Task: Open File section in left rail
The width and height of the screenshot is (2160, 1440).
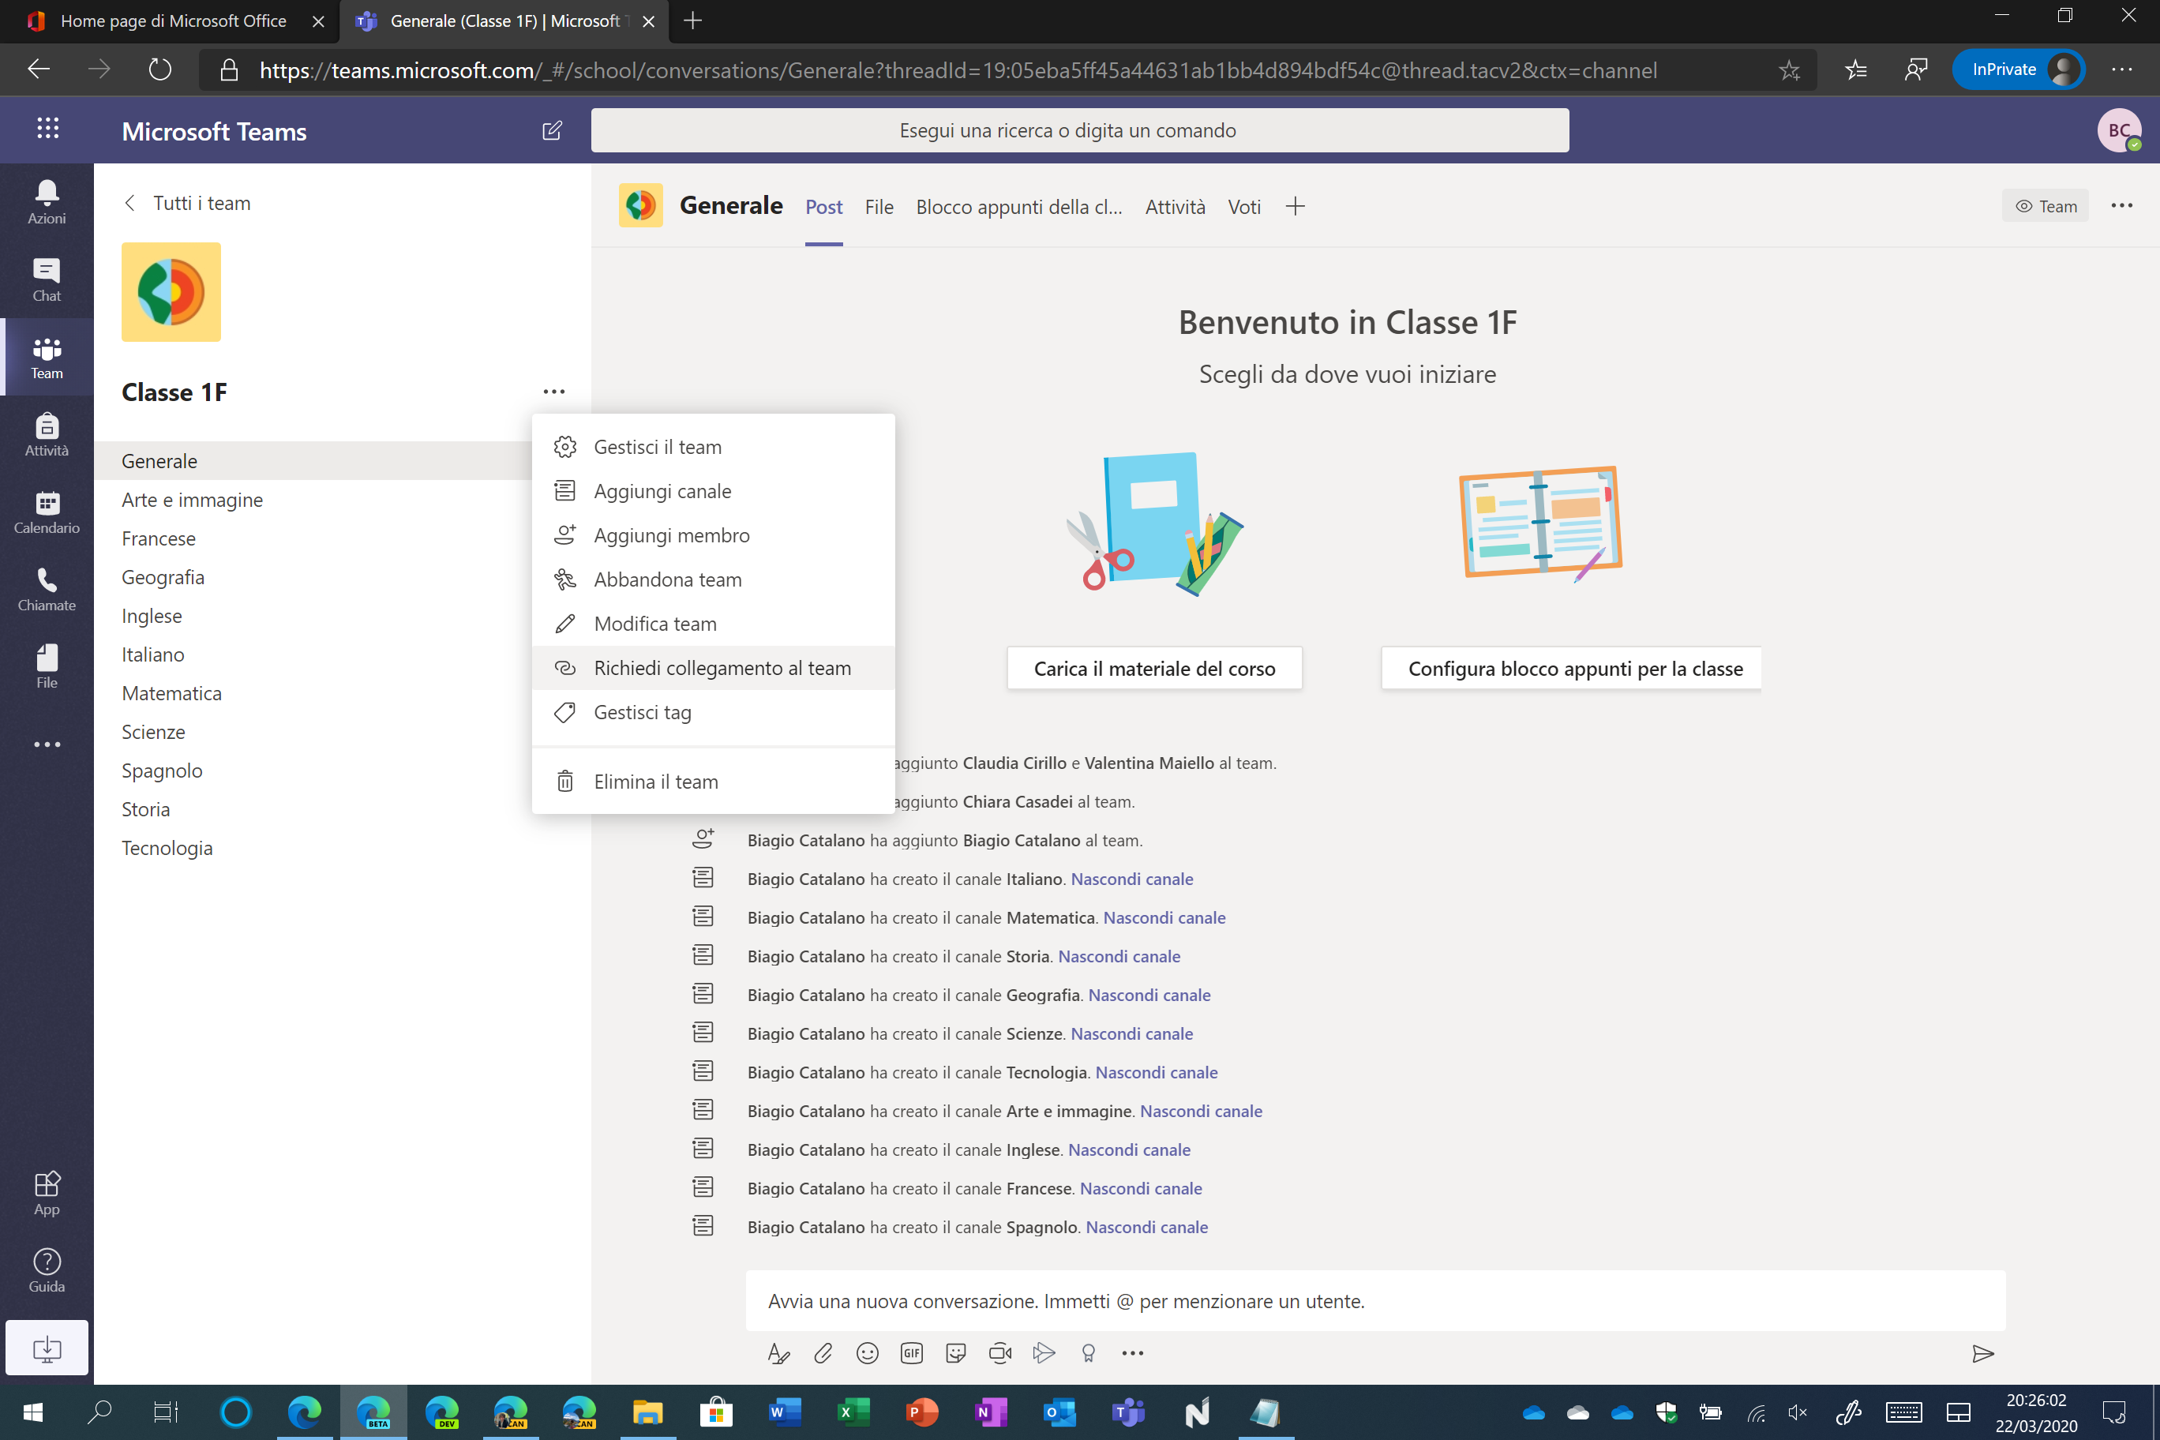Action: [47, 666]
